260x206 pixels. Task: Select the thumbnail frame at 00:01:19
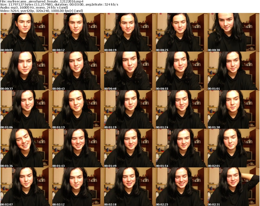point(130,109)
